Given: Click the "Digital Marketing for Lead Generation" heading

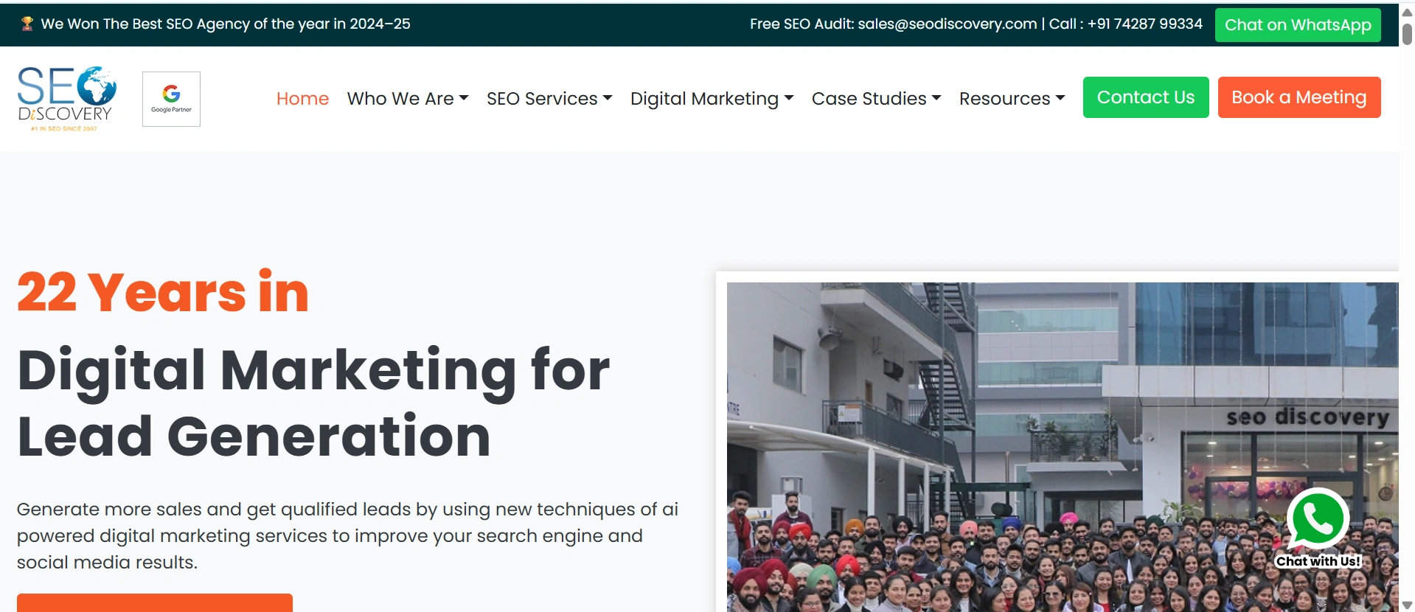Looking at the screenshot, I should (313, 403).
